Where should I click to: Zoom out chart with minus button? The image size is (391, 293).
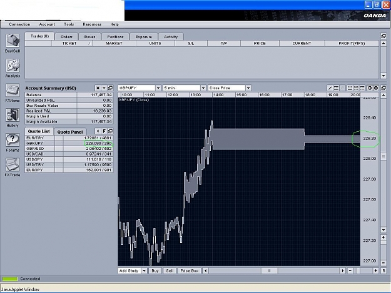(350, 271)
